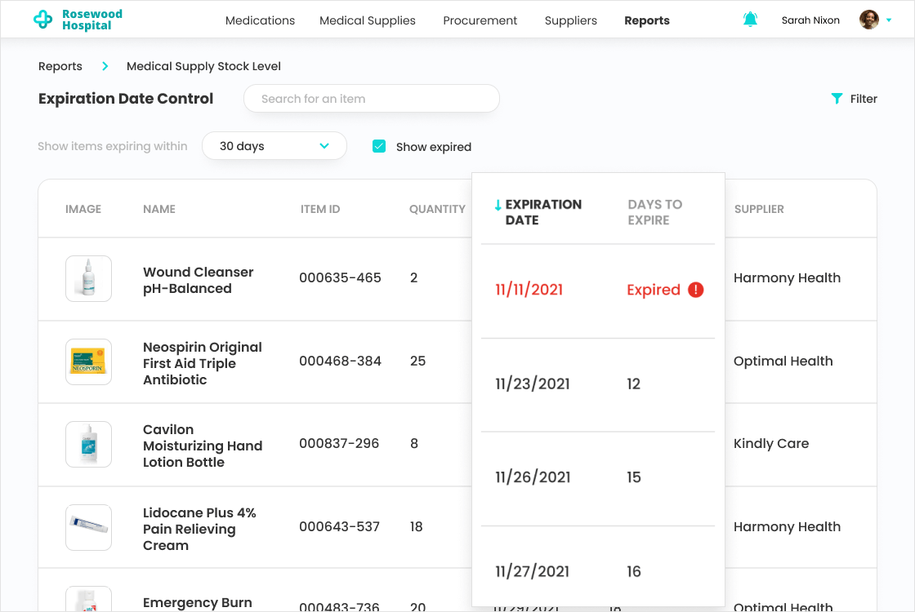
Task: Click the breadcrumb chevron separator
Action: [105, 66]
